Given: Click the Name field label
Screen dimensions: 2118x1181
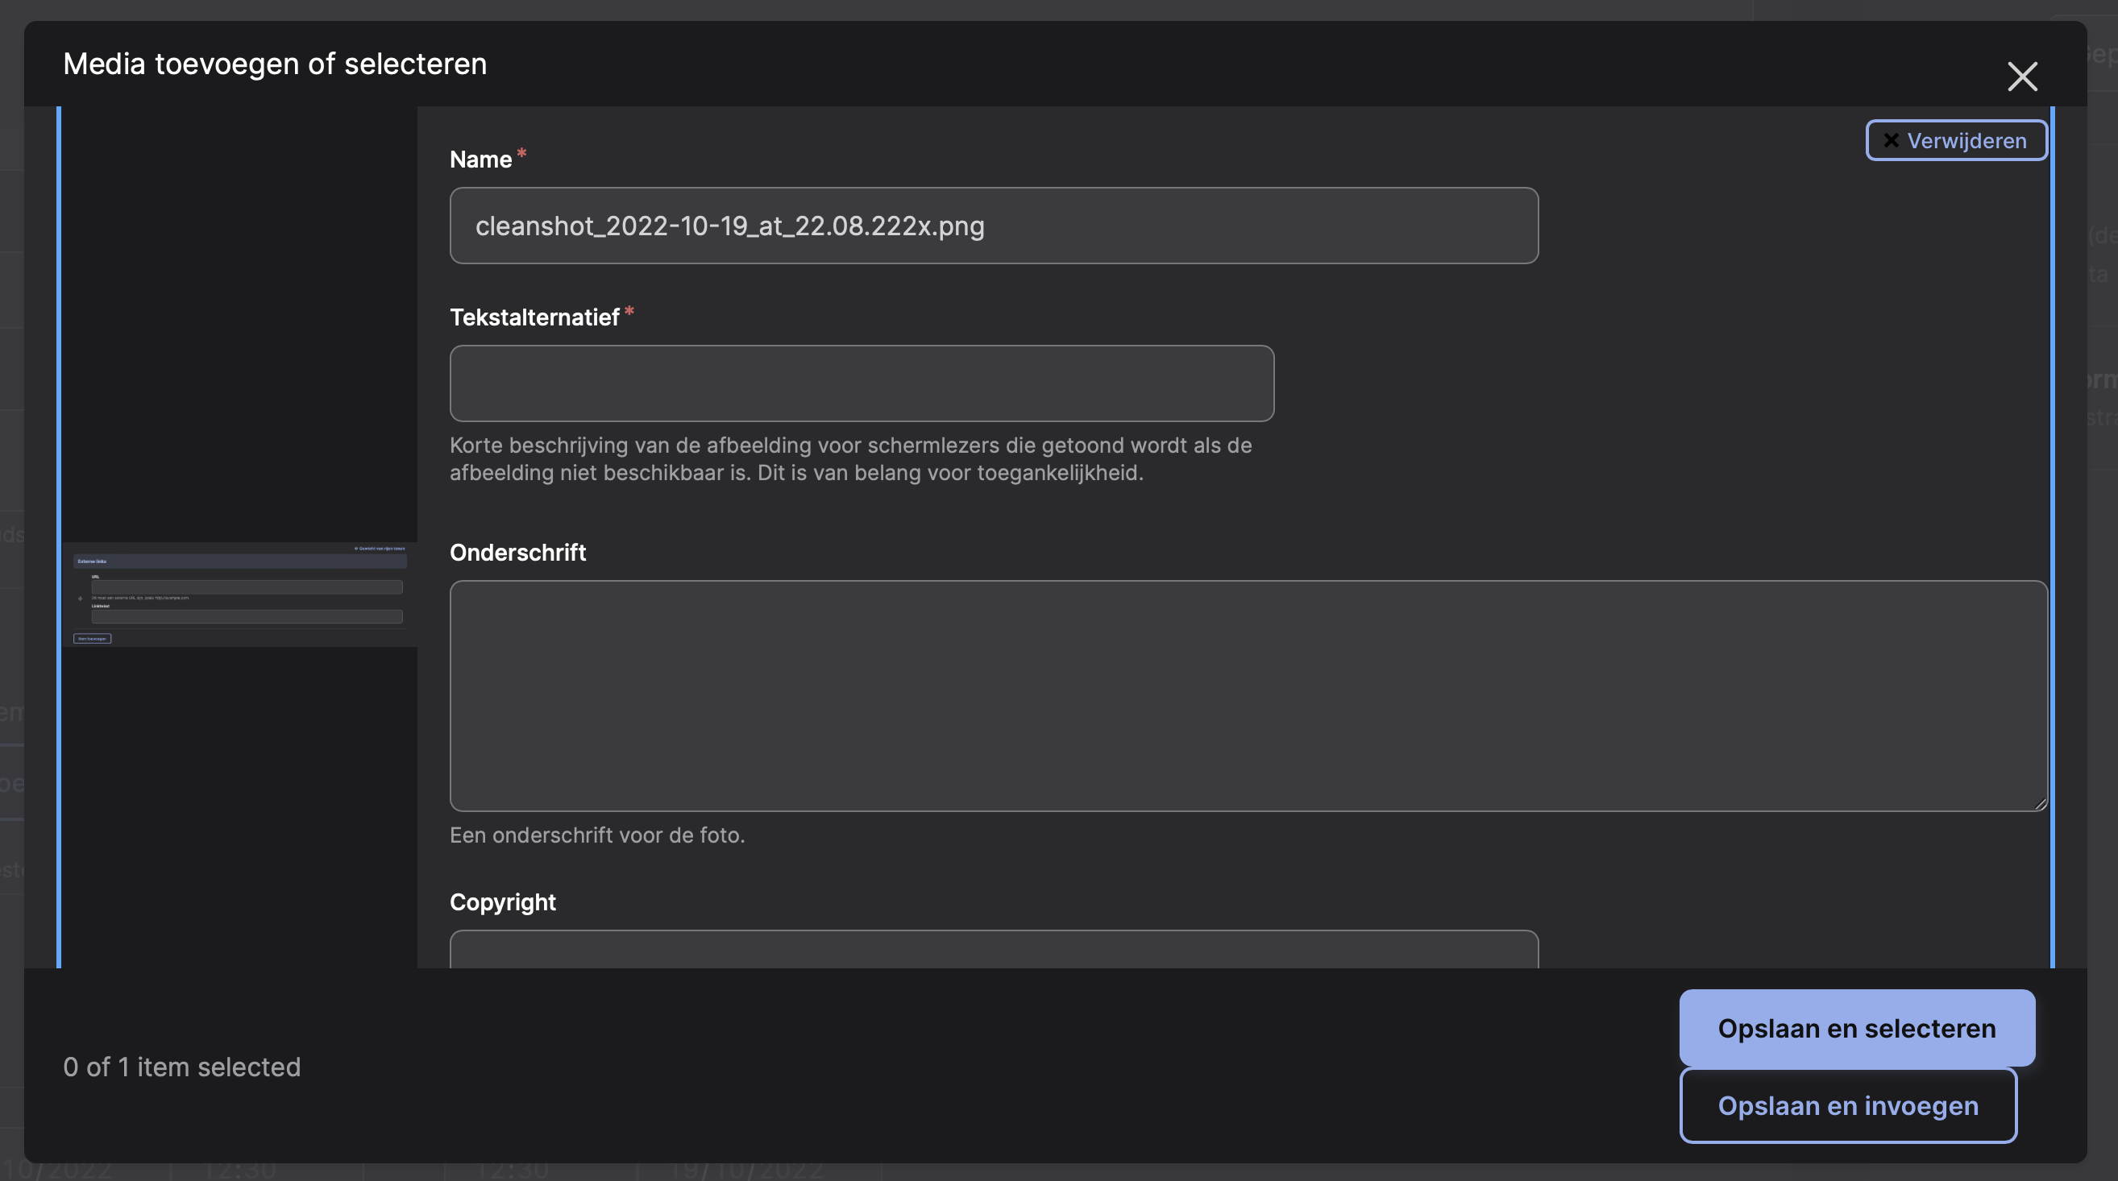Looking at the screenshot, I should click(x=480, y=160).
